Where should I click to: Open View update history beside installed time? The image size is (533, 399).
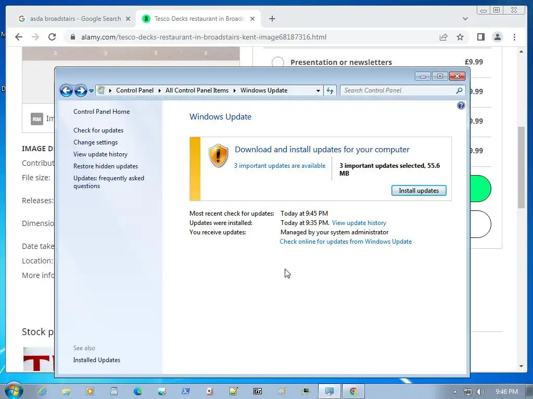pos(359,223)
